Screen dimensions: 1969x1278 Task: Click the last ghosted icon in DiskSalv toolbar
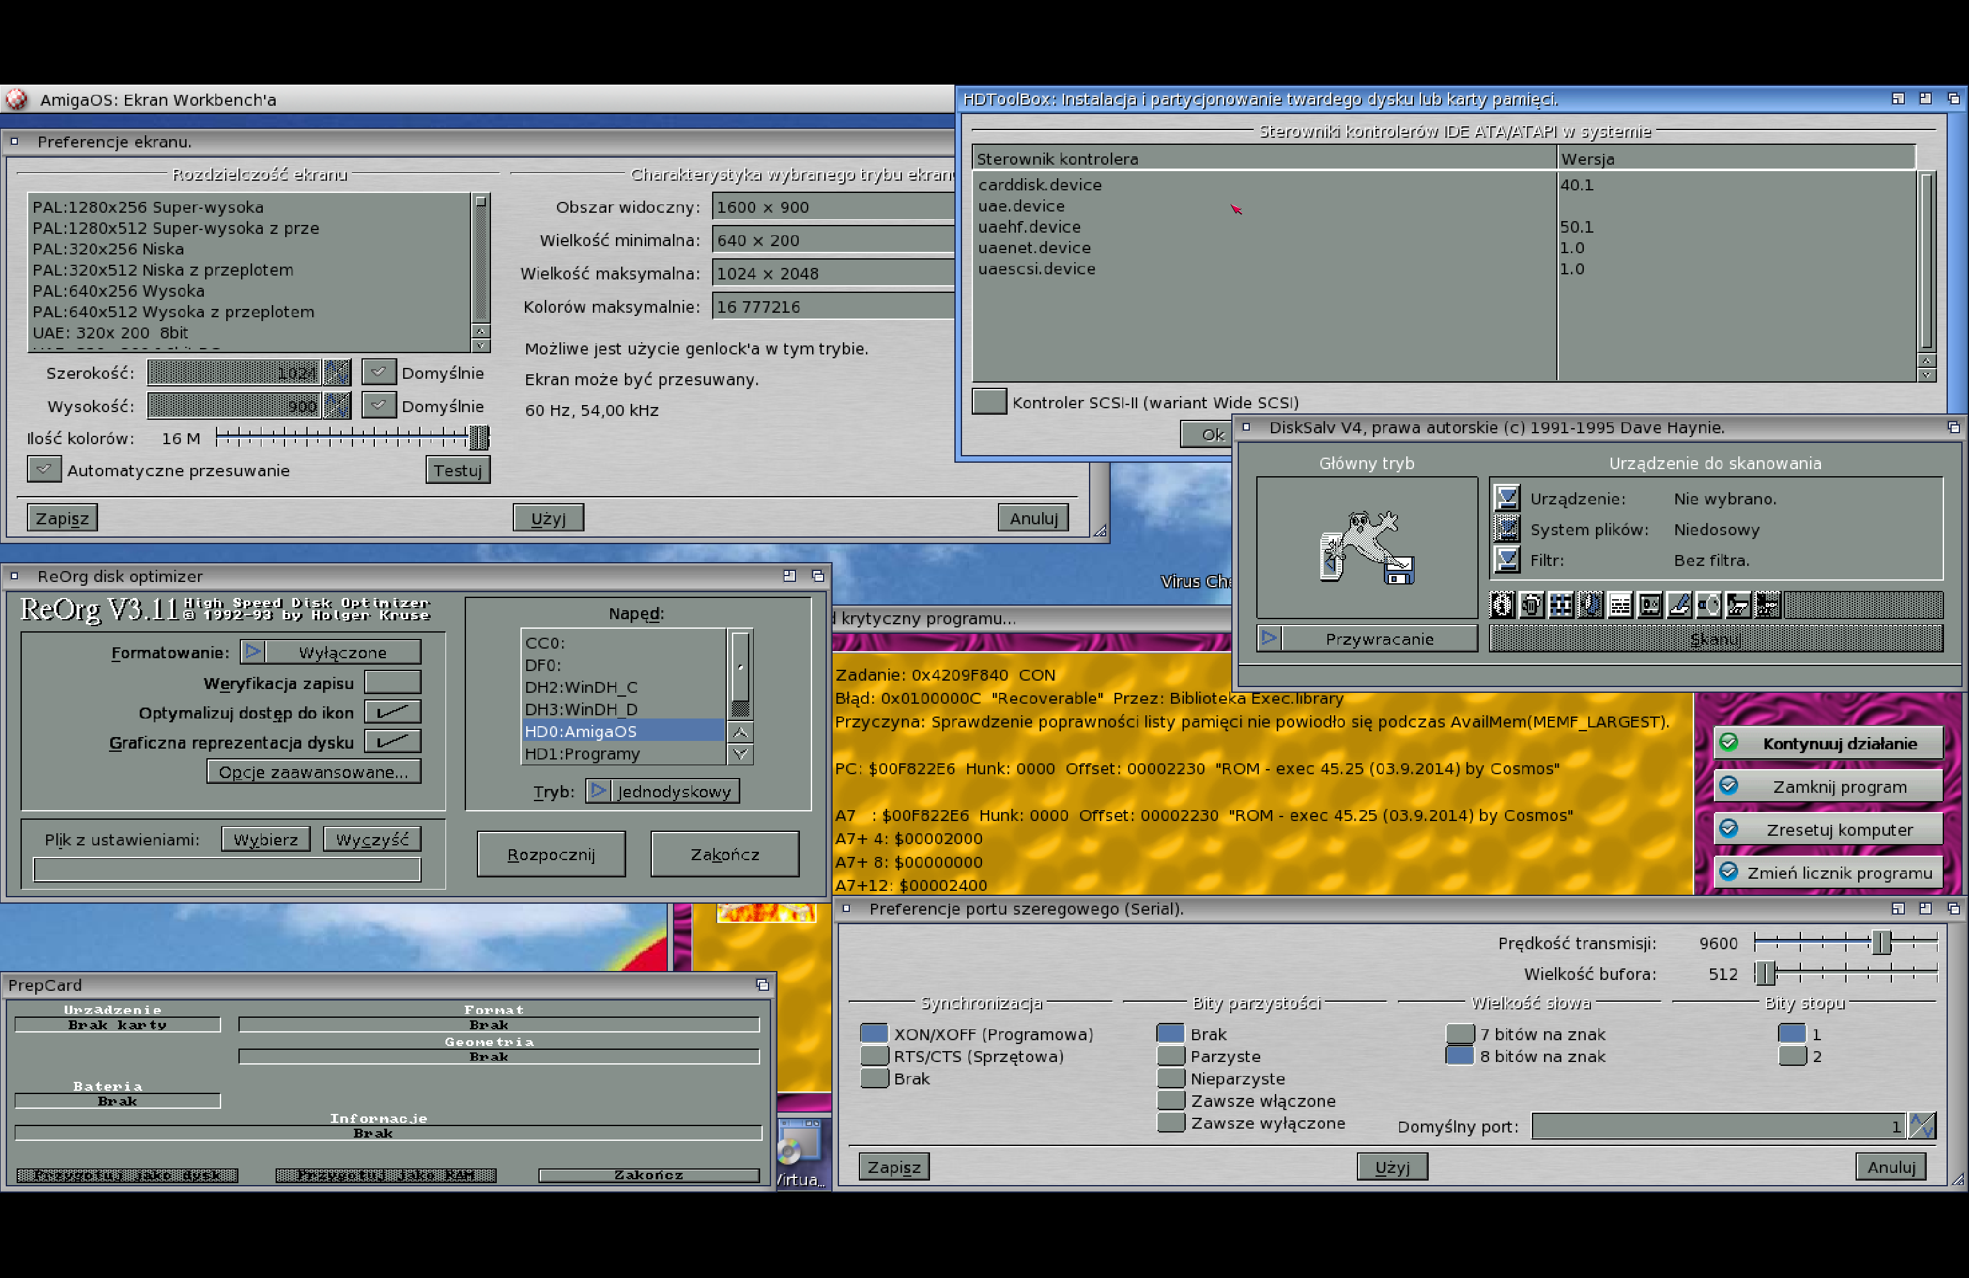coord(1767,606)
